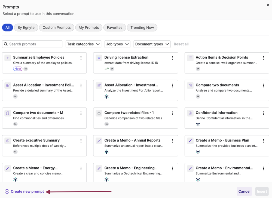Click the search magnifier icon in the search field
Screen dimensions: 272x198
[6, 44]
